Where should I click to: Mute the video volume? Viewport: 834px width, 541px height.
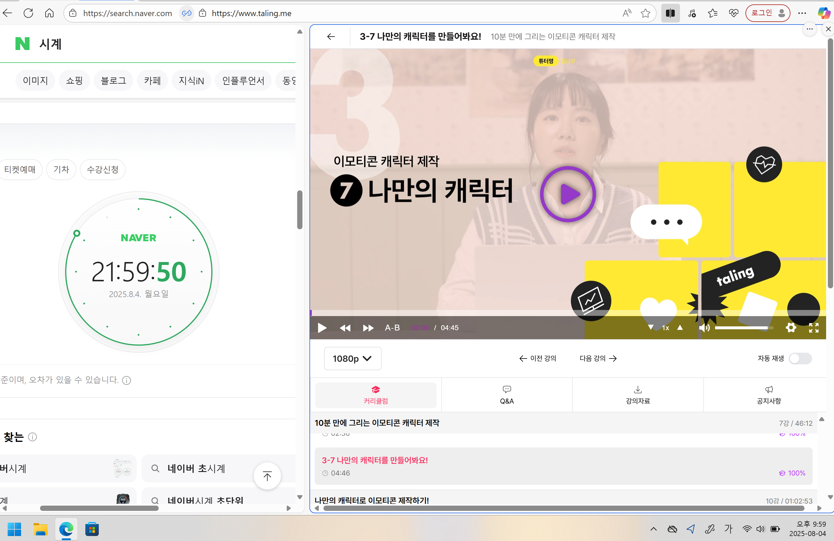click(704, 328)
